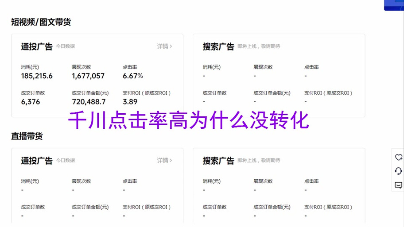Click 今日数据 label in 短视频/图文带货 card
This screenshot has width=404, height=227.
[66, 46]
